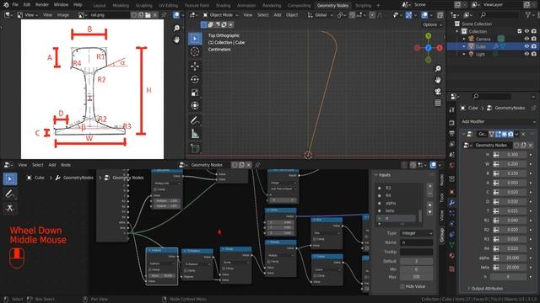Adjust the alpha value slider in modifier
540x303 pixels.
click(512, 258)
